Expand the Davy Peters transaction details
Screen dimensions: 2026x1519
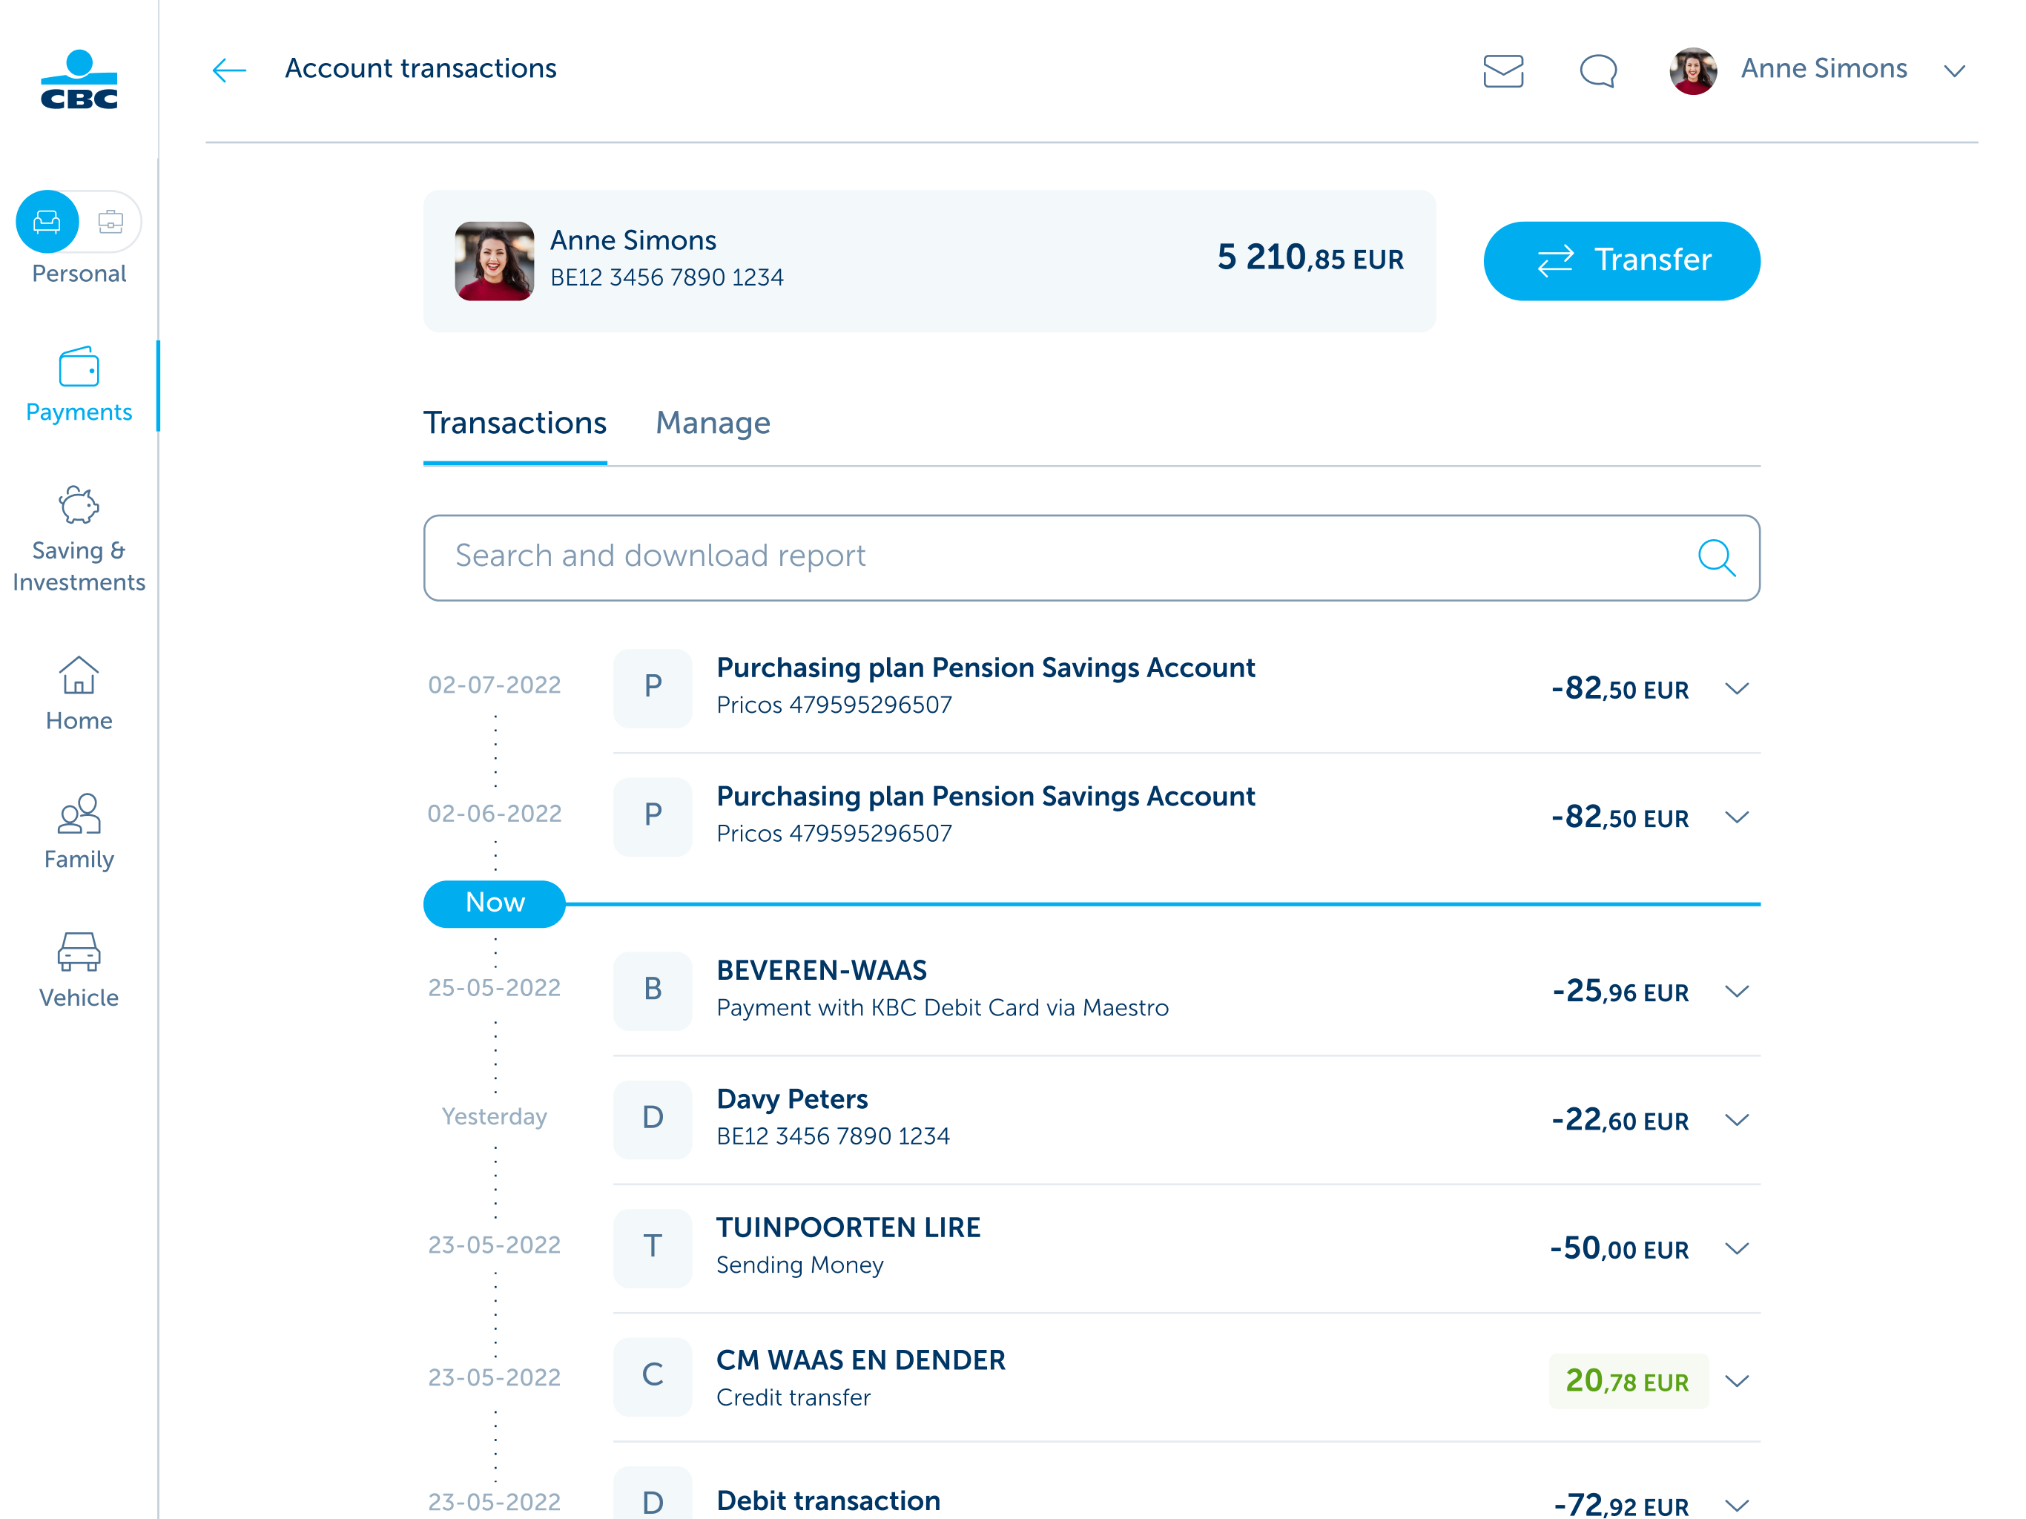pos(1737,1119)
